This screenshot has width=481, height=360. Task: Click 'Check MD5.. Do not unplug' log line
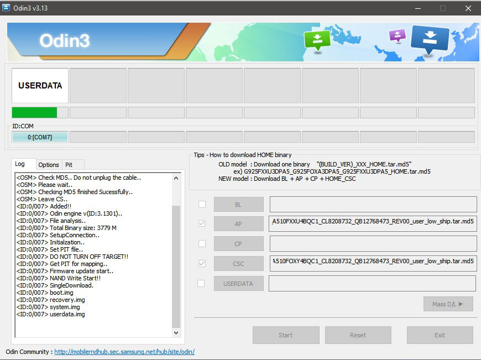point(79,178)
